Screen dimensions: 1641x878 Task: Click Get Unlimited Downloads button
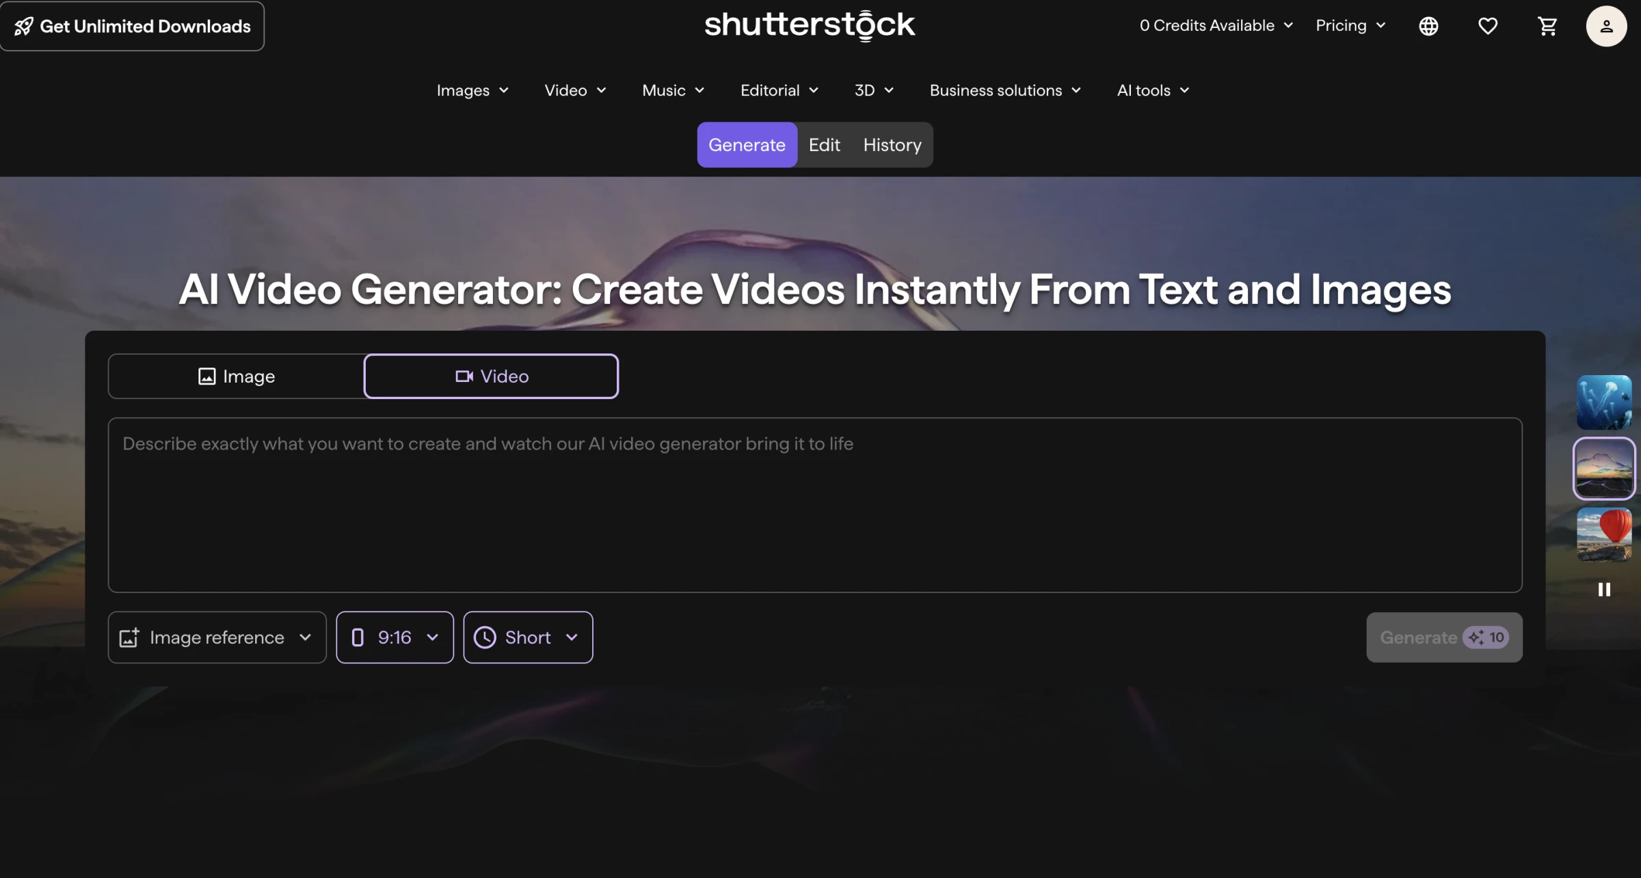pos(132,26)
